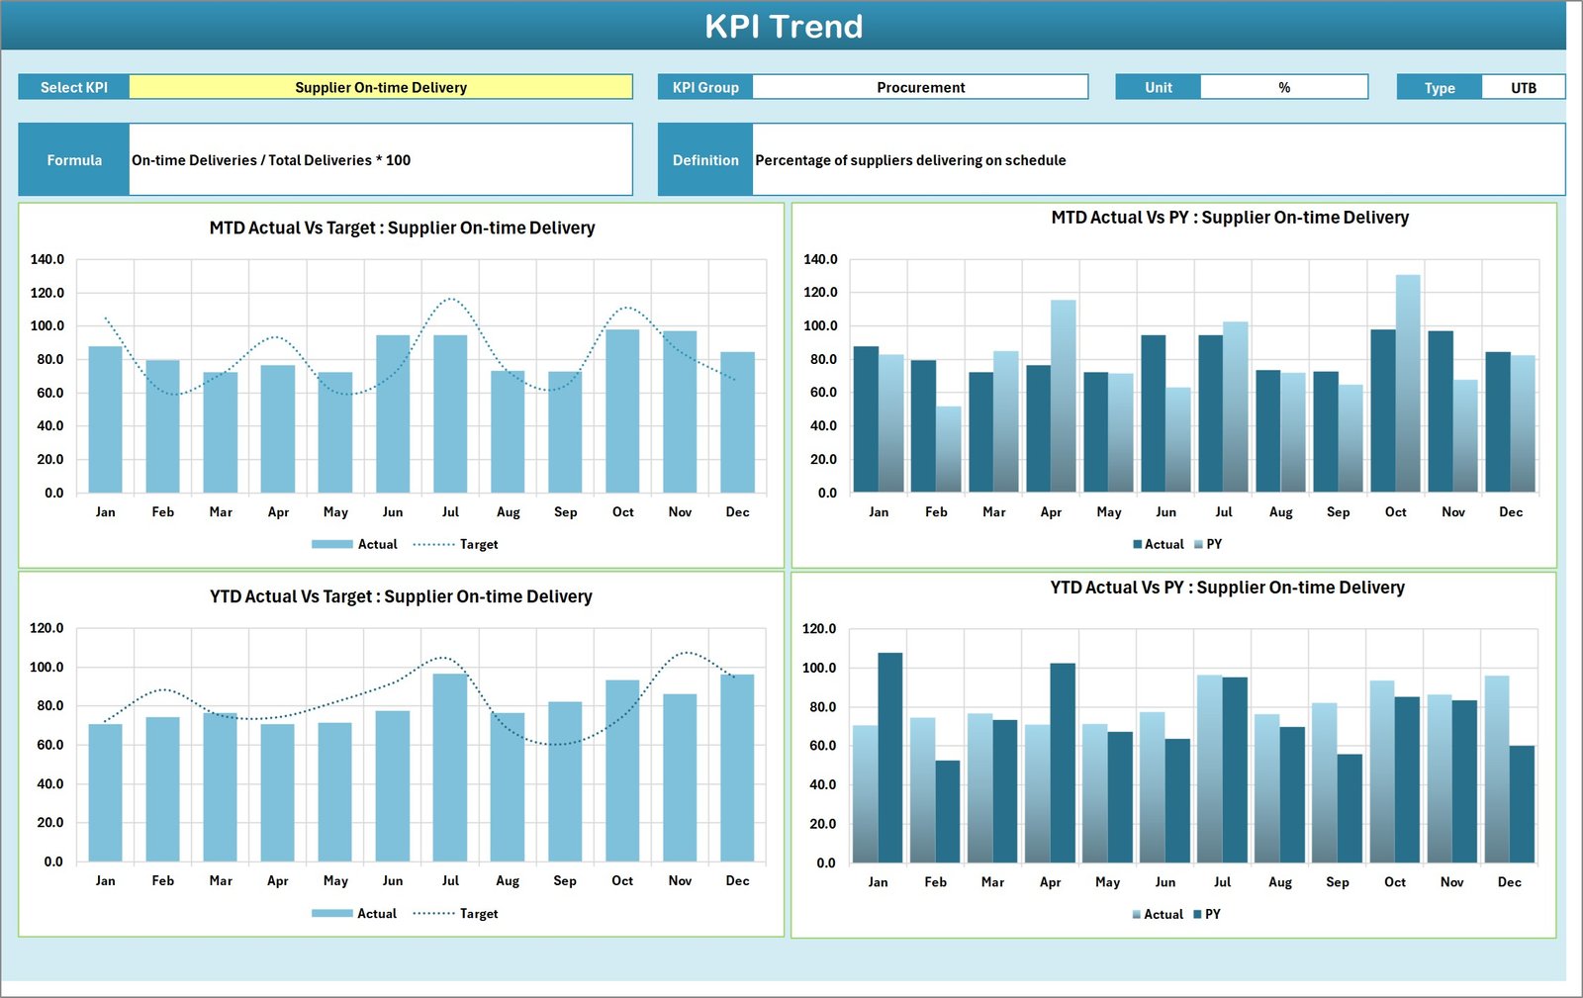Click the Jul axis label in YTD chart
The height and width of the screenshot is (998, 1583).
451,880
